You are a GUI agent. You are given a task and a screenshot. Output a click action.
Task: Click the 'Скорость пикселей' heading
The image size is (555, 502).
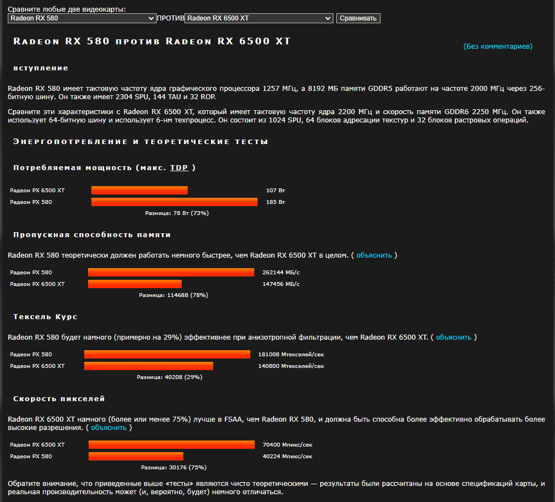pos(59,399)
